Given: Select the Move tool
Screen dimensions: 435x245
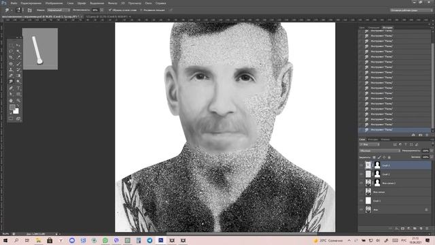Looking at the screenshot, I should pyautogui.click(x=18, y=46).
